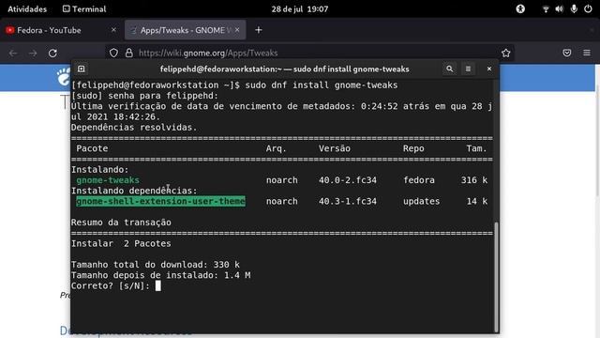
Task: Open the terminal hamburger menu
Action: (468, 69)
